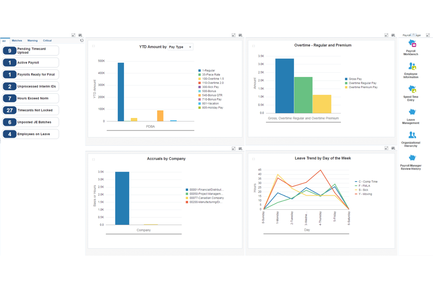Toggle the 00200-Manufacturing/Di legend entry

point(204,202)
